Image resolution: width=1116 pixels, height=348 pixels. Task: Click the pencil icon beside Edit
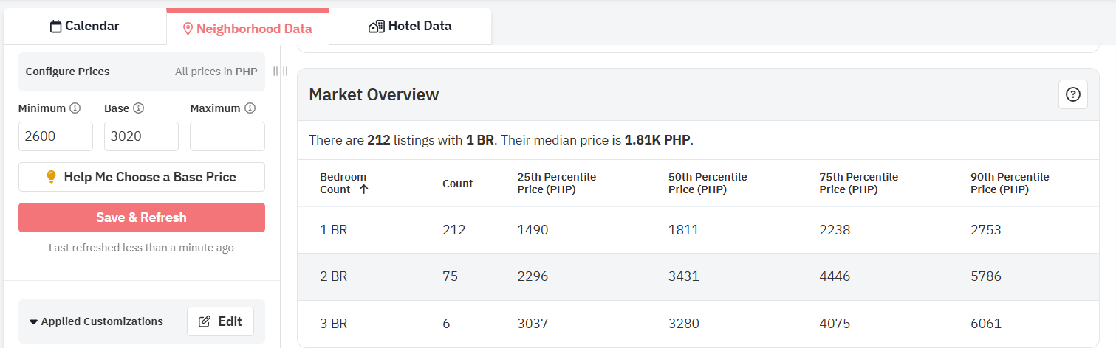[205, 321]
